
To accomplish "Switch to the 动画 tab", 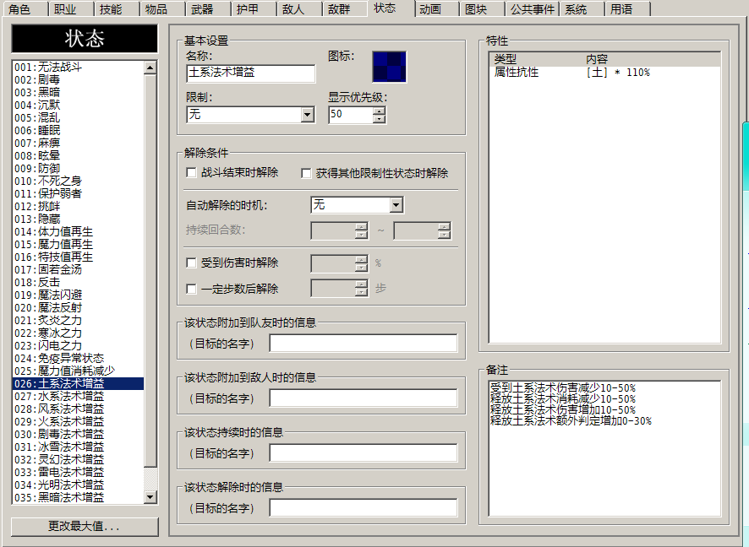I will click(435, 9).
